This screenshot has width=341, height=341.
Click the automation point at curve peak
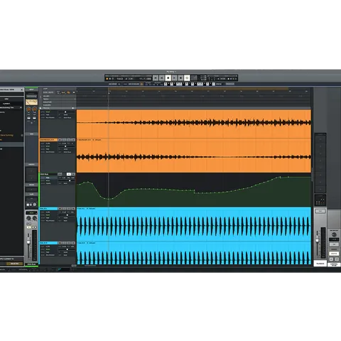280,177
